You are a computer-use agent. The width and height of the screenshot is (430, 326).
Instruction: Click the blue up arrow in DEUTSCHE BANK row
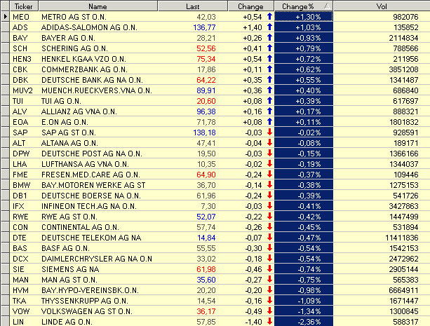point(269,79)
